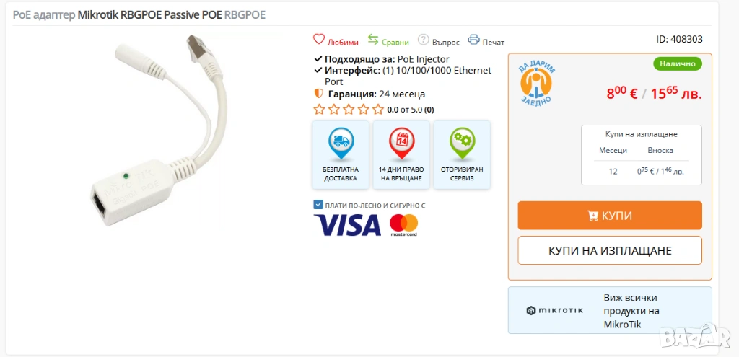Click the КУПИ НА ИЗПЛАЩАНЕ button
739x357 pixels.
point(610,250)
